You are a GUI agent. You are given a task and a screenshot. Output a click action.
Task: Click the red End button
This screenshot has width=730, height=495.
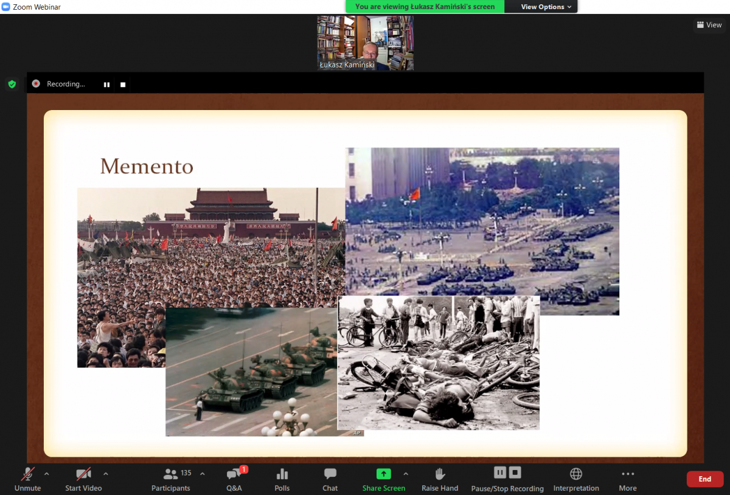pyautogui.click(x=705, y=479)
